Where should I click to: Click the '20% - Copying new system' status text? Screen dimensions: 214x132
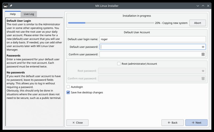[171, 23]
